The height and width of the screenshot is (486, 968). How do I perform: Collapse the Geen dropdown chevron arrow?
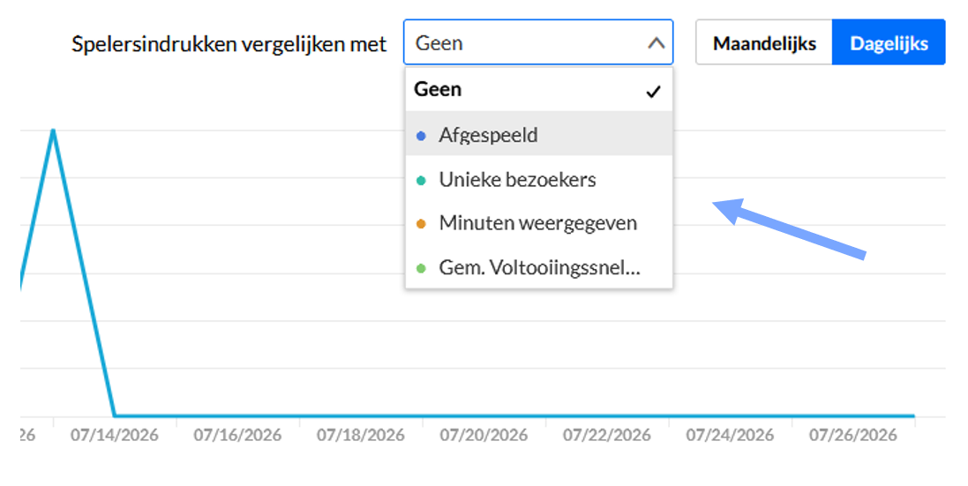[x=656, y=44]
